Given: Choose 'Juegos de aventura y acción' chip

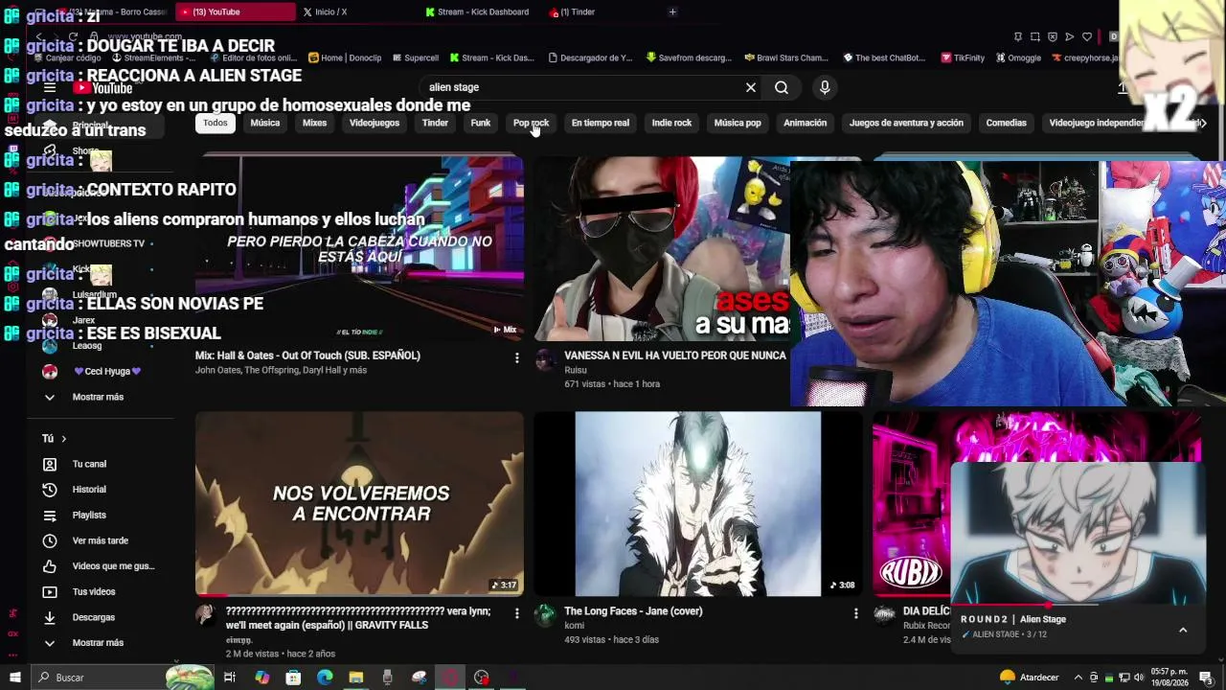Looking at the screenshot, I should pos(906,123).
